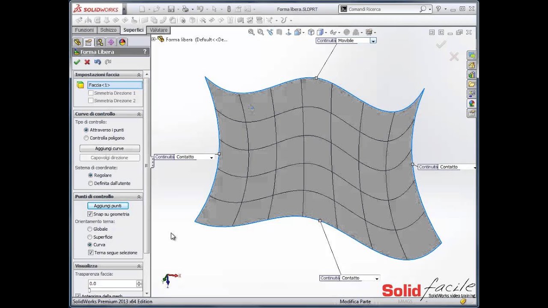
Task: Click confirmation corner X in viewport
Action: tap(454, 56)
